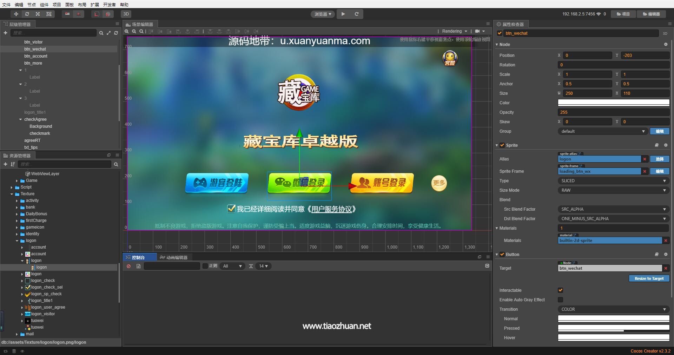674x355 pixels.
Task: Open the 项目 folder button
Action: (623, 14)
